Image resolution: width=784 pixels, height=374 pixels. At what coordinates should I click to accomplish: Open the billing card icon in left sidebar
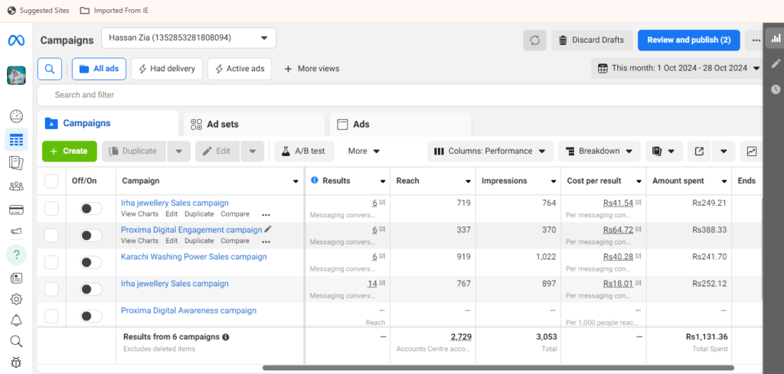click(x=16, y=210)
